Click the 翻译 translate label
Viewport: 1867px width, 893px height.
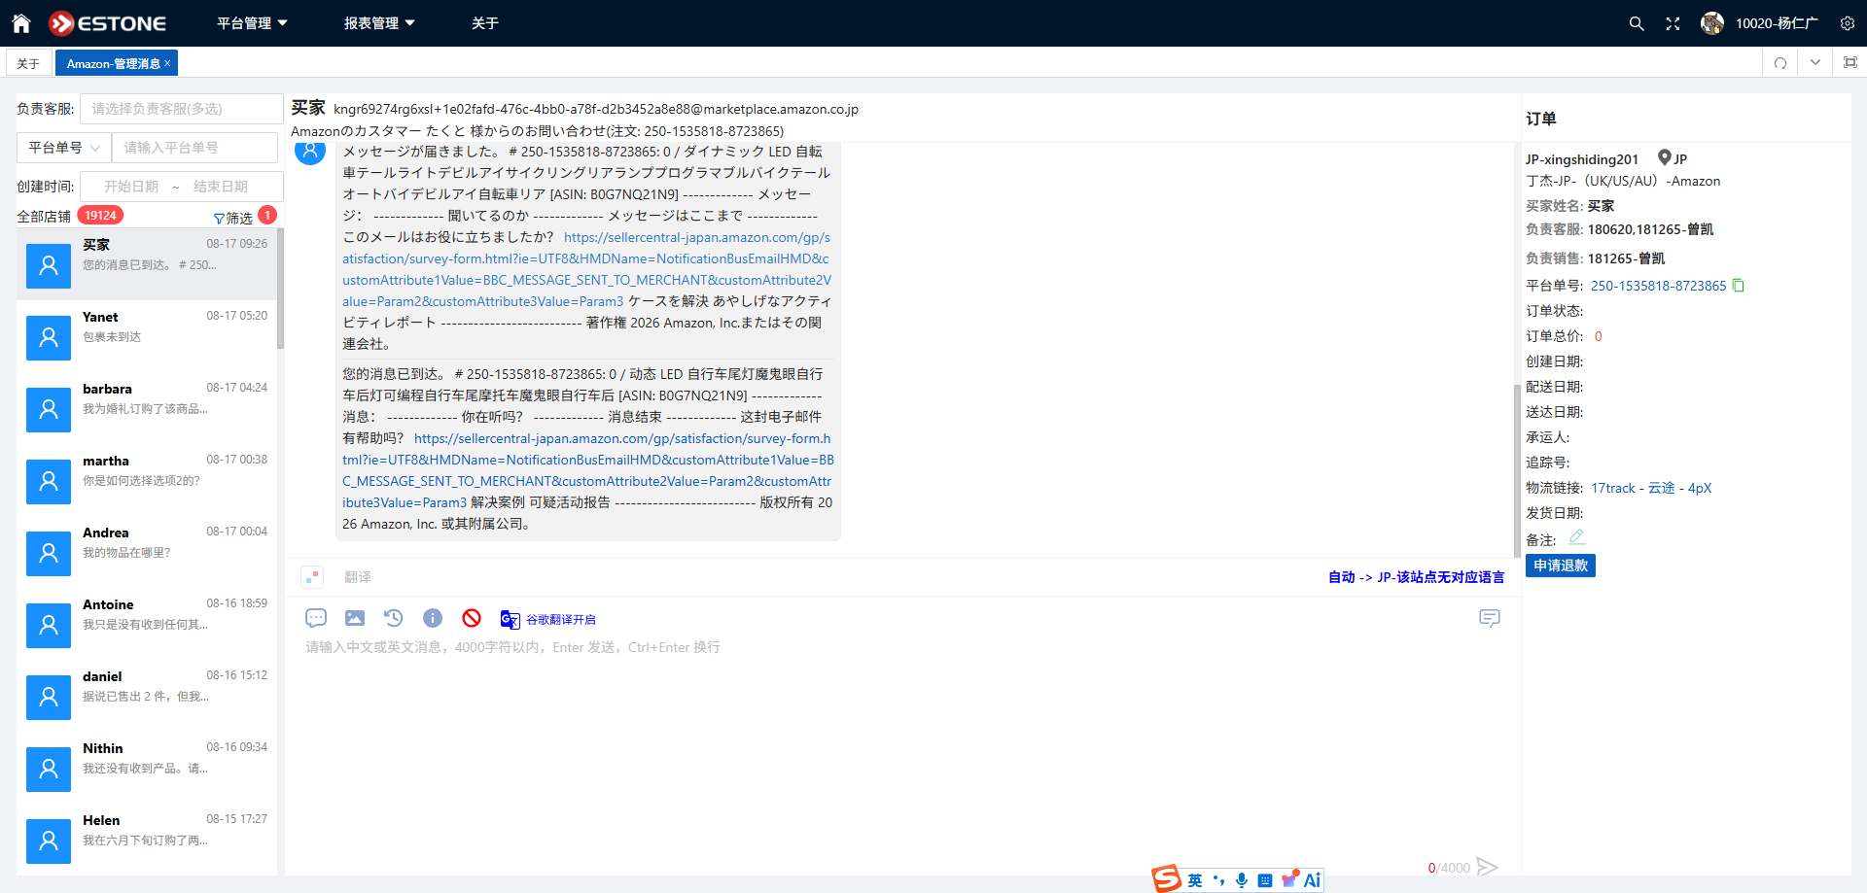pyautogui.click(x=358, y=577)
